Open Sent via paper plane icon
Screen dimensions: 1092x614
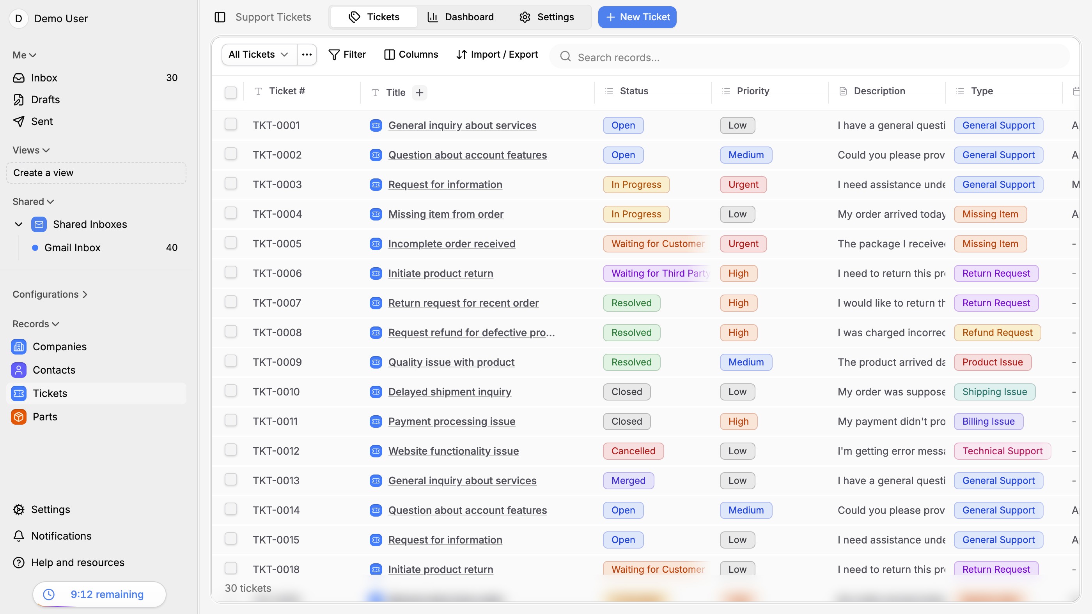[x=19, y=122]
